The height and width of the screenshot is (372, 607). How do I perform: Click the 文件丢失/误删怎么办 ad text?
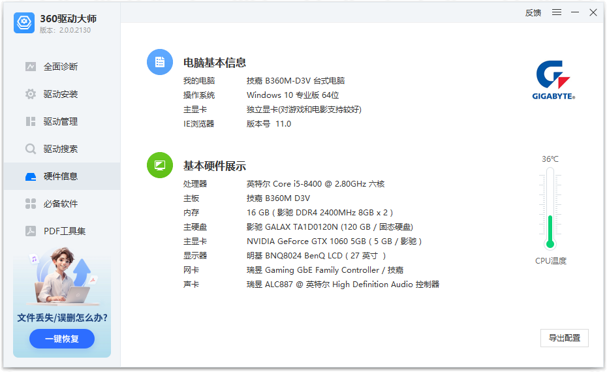point(62,318)
